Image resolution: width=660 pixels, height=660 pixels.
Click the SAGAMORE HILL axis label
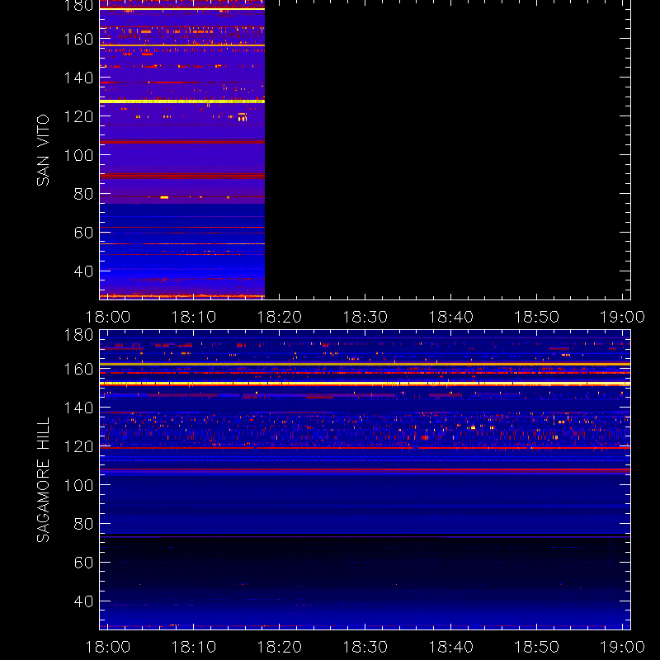click(43, 480)
